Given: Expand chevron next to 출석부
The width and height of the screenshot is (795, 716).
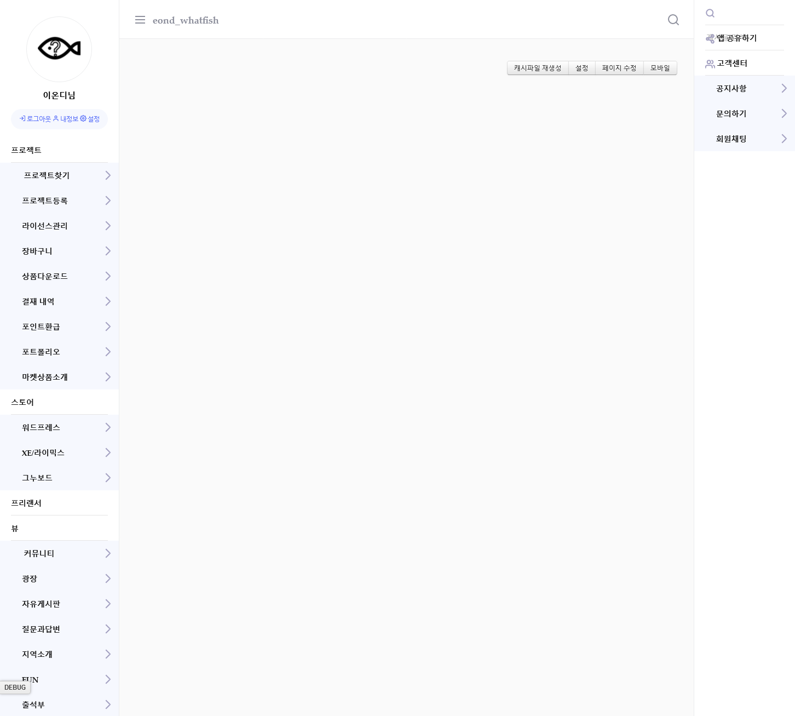Looking at the screenshot, I should [x=108, y=704].
